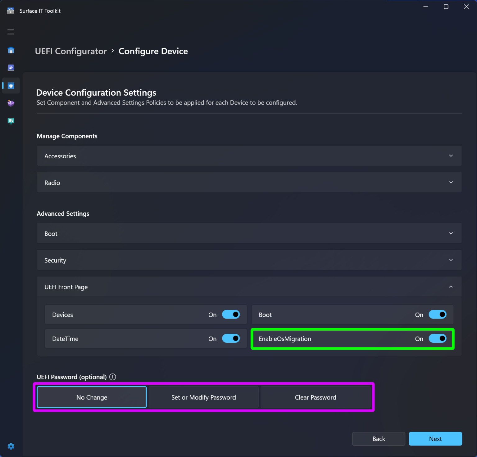The image size is (477, 457).
Task: Expand the Radio component section
Action: pyautogui.click(x=451, y=182)
